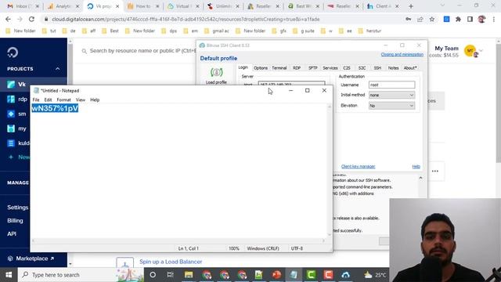Image resolution: width=501 pixels, height=282 pixels.
Task: Switch to Bitvise About tab
Action: pos(410,68)
